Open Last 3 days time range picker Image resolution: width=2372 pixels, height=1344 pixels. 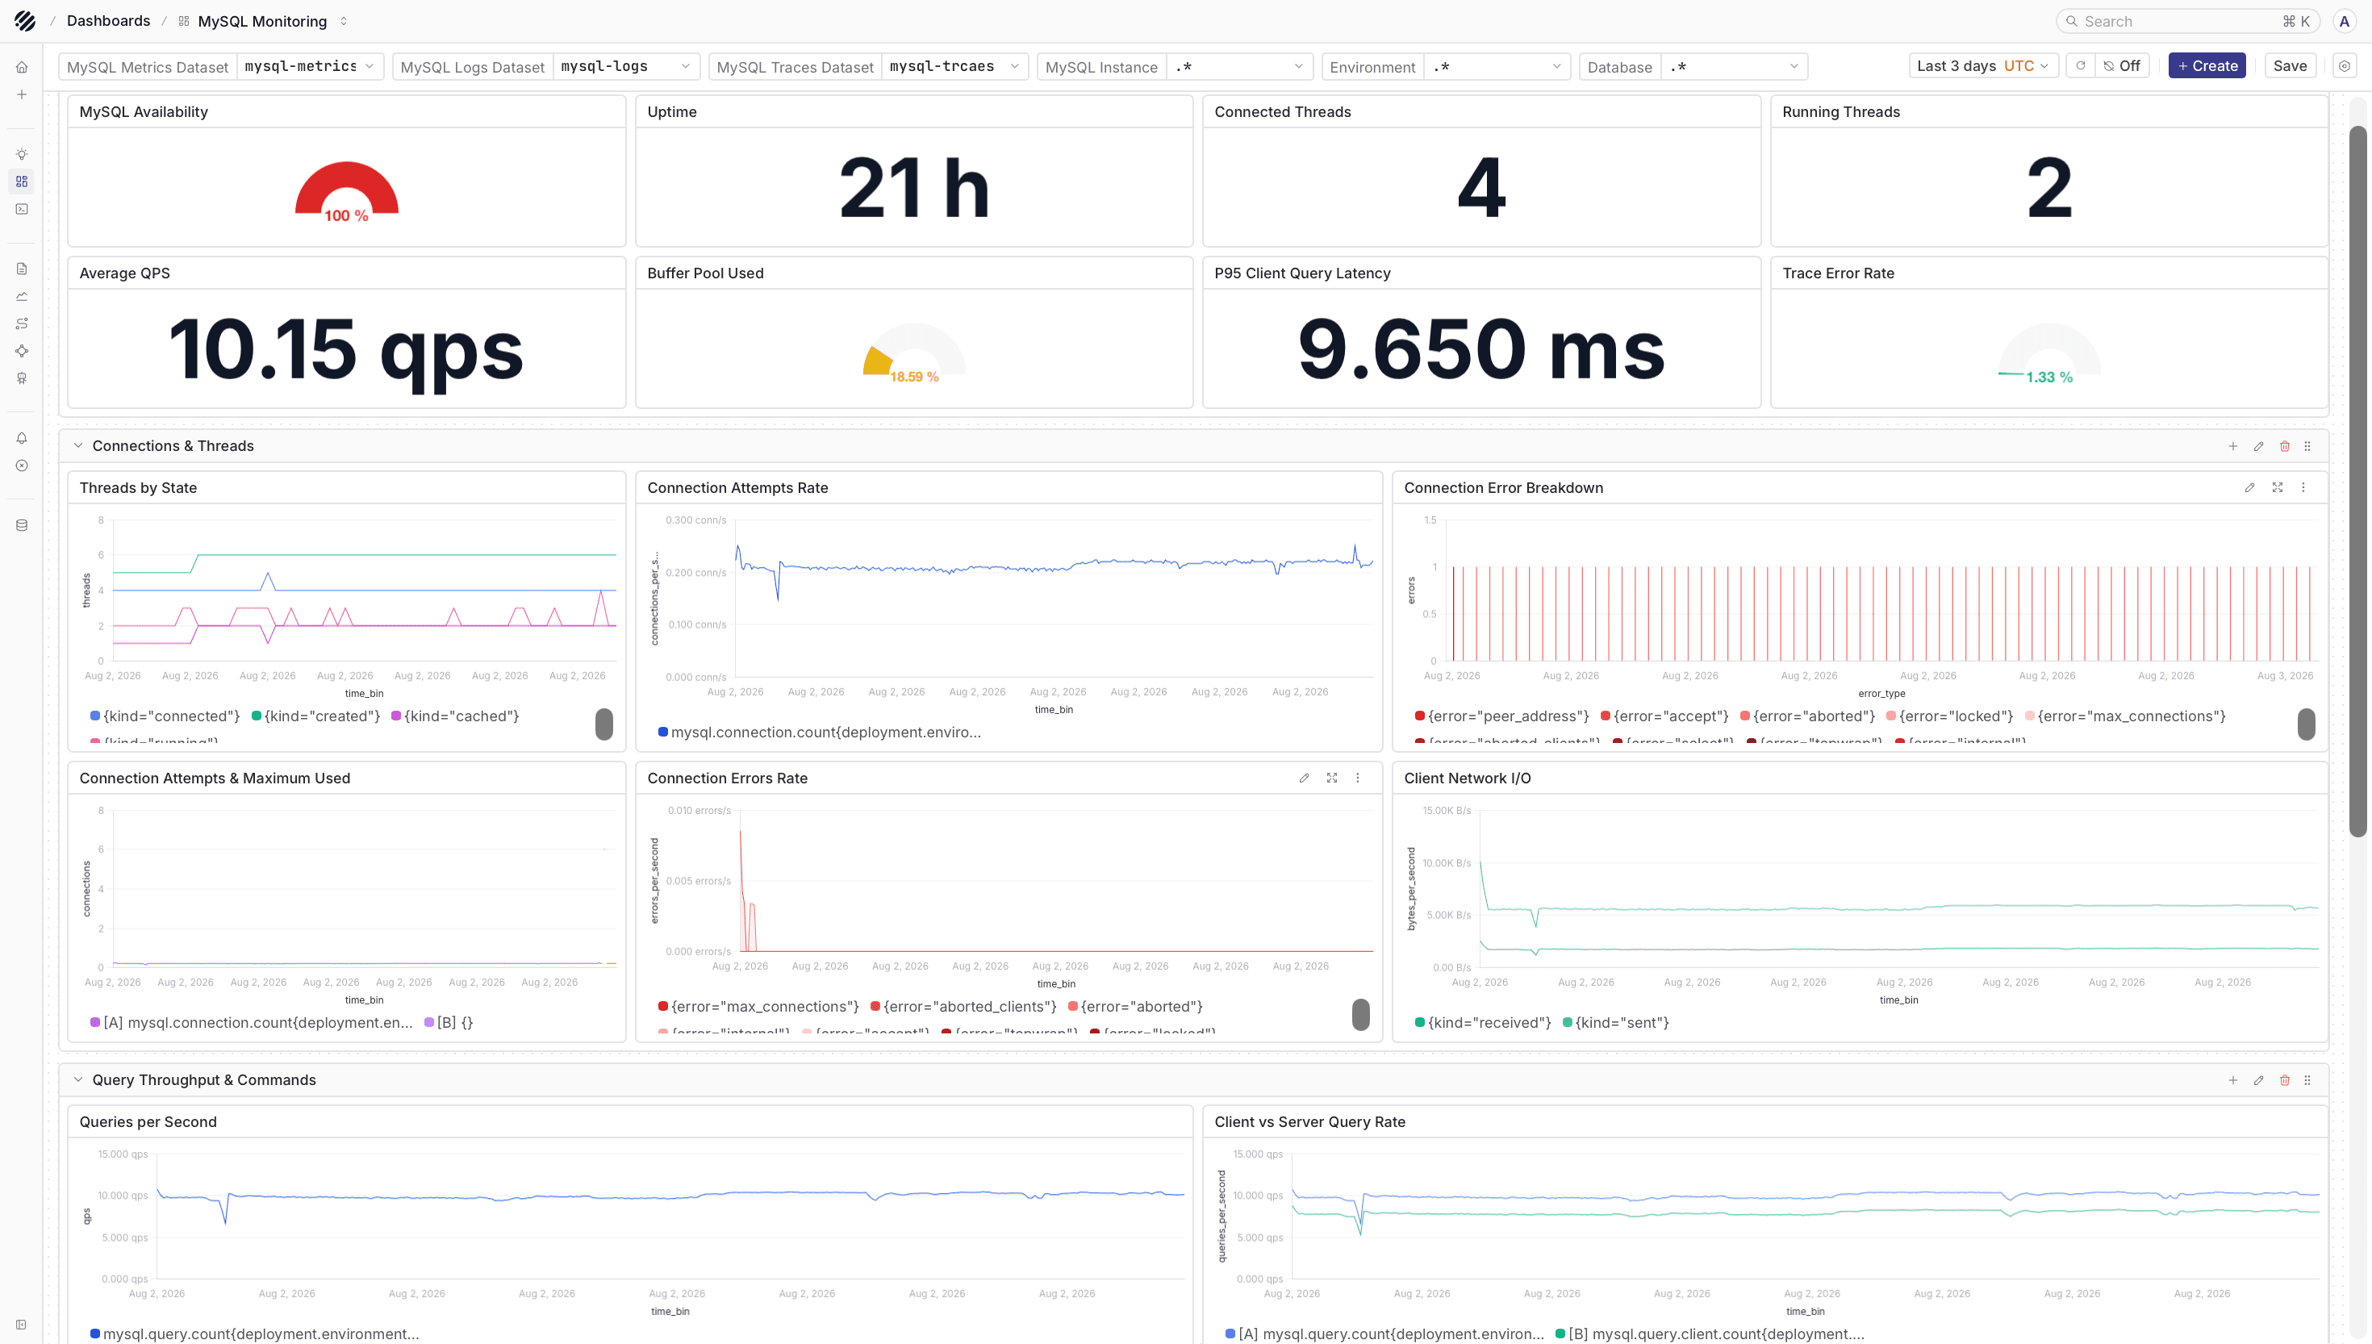1983,65
